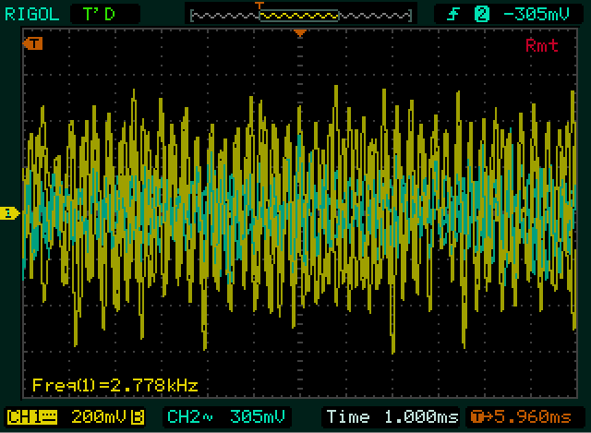This screenshot has width=591, height=433.
Task: Click the CH2 AC coupling symbol
Action: [x=209, y=416]
